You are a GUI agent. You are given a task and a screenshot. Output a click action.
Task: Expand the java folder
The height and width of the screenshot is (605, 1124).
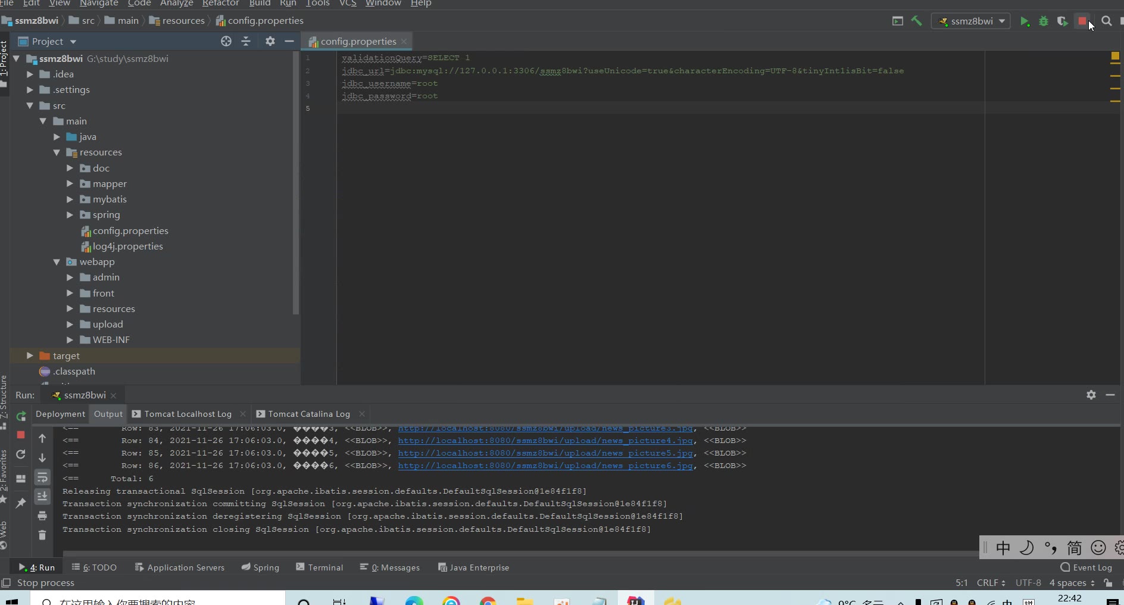[x=57, y=137]
